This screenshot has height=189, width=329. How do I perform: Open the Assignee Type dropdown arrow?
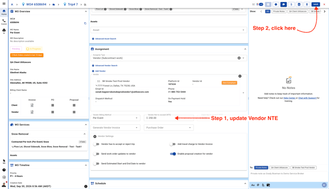(x=244, y=58)
